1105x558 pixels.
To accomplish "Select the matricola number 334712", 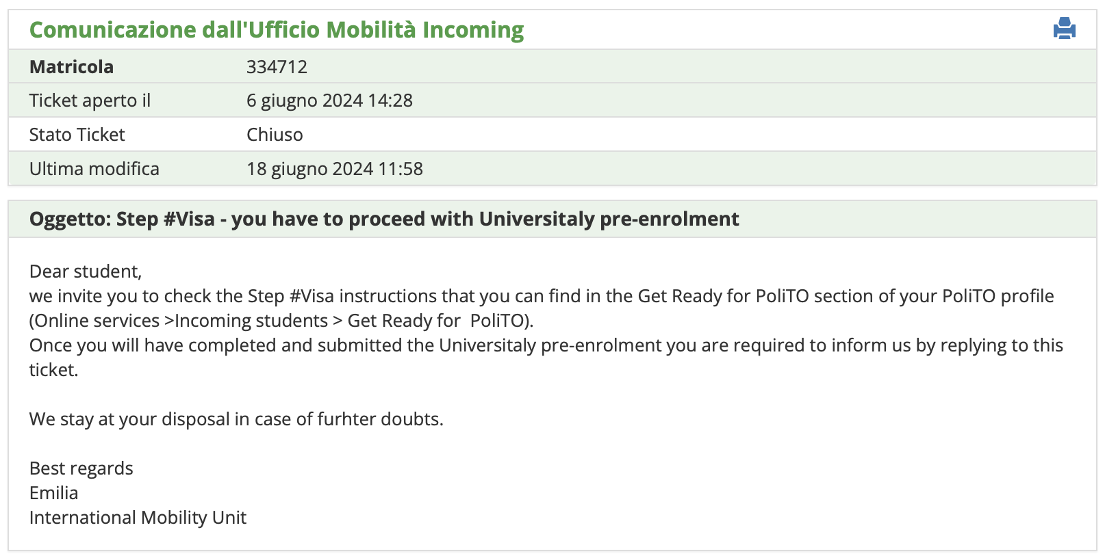I will coord(277,67).
